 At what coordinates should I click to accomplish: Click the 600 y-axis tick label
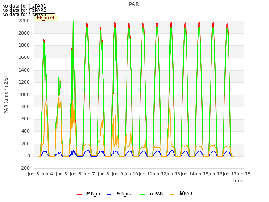pos(26,119)
